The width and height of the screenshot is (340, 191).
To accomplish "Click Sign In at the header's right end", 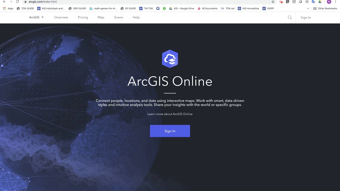I will (306, 18).
